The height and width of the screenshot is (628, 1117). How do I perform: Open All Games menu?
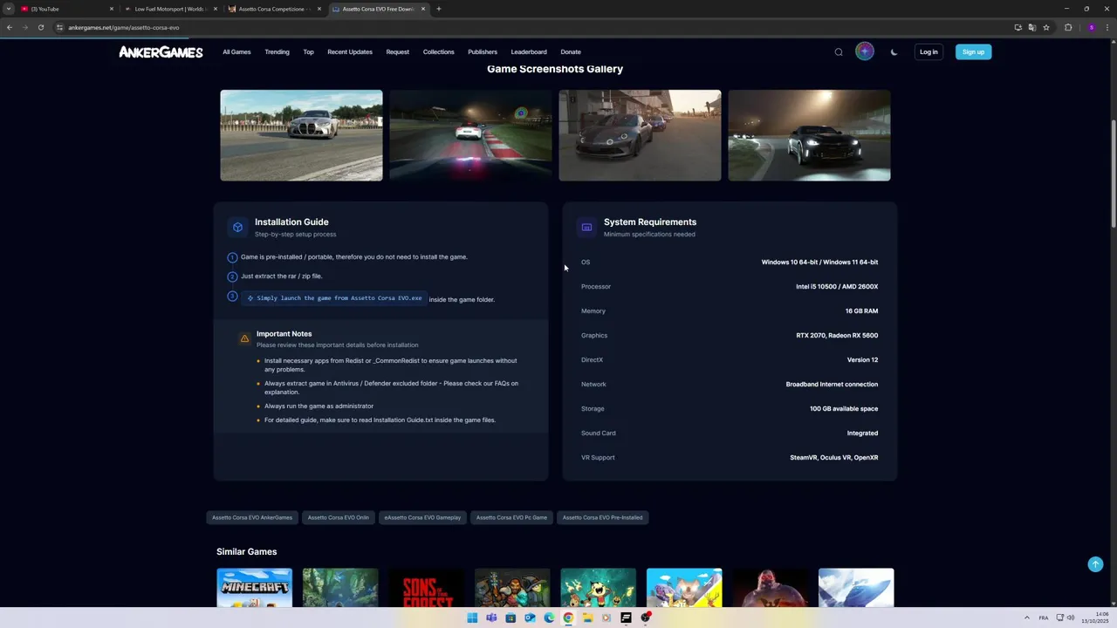[x=236, y=52]
